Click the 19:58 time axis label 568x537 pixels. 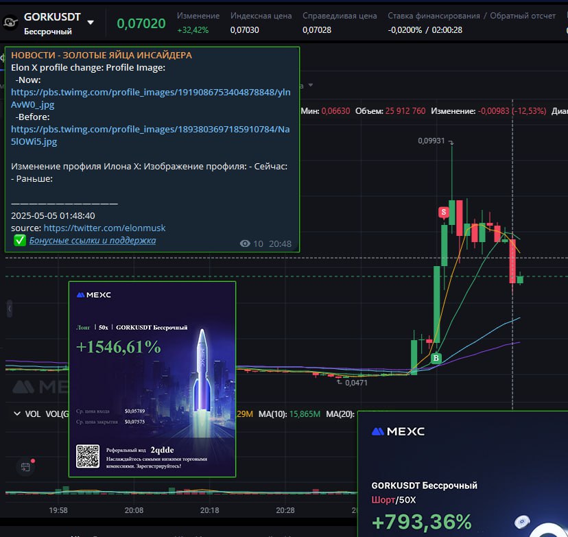[58, 510]
